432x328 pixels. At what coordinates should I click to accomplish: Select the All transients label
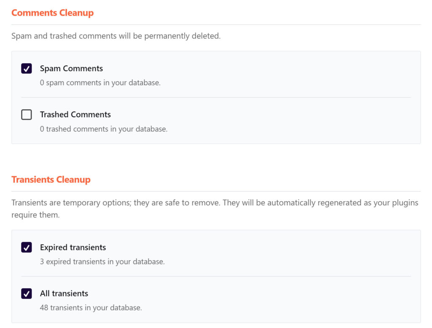click(x=64, y=293)
